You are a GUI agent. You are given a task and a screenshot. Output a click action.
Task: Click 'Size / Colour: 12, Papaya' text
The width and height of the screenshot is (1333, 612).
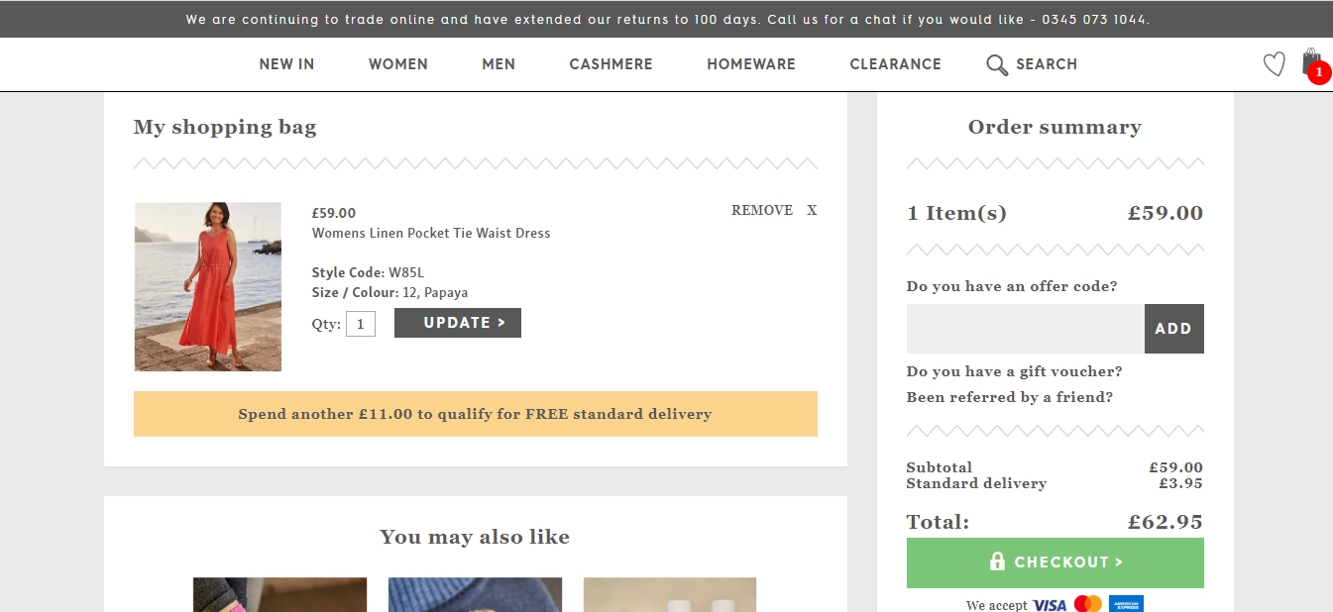pos(390,293)
